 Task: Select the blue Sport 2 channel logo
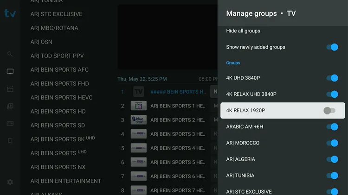[138, 120]
